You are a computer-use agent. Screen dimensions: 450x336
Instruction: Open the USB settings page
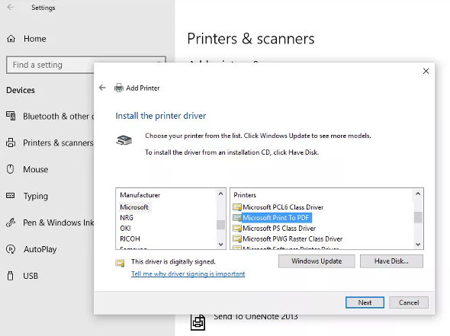[22, 276]
